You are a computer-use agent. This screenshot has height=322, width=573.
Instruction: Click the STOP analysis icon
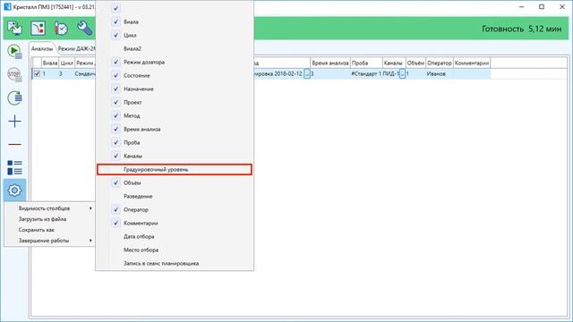pos(14,74)
